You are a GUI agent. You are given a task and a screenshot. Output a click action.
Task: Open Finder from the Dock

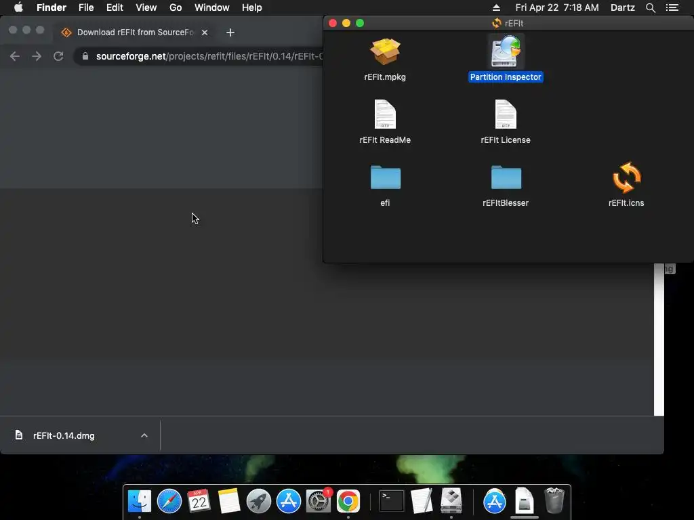[140, 502]
